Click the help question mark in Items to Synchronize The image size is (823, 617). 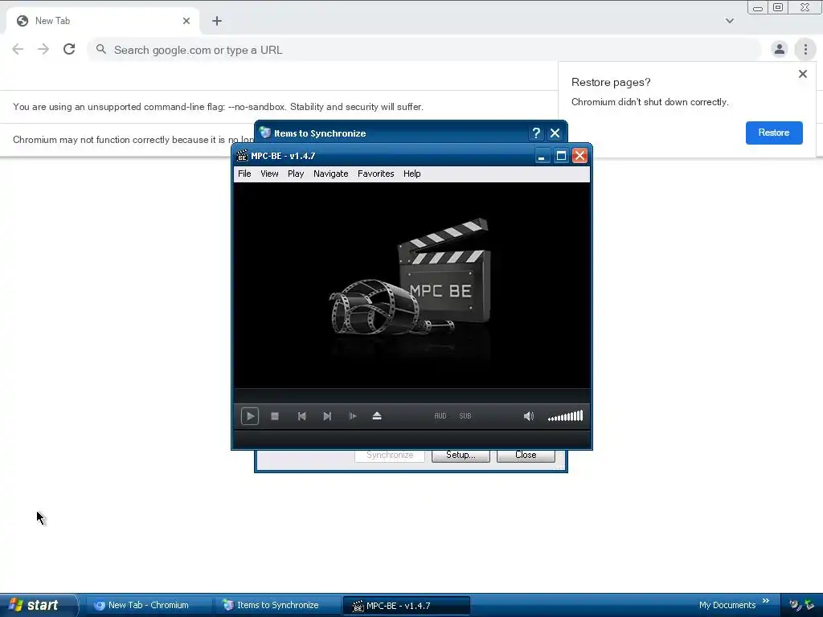pyautogui.click(x=536, y=133)
